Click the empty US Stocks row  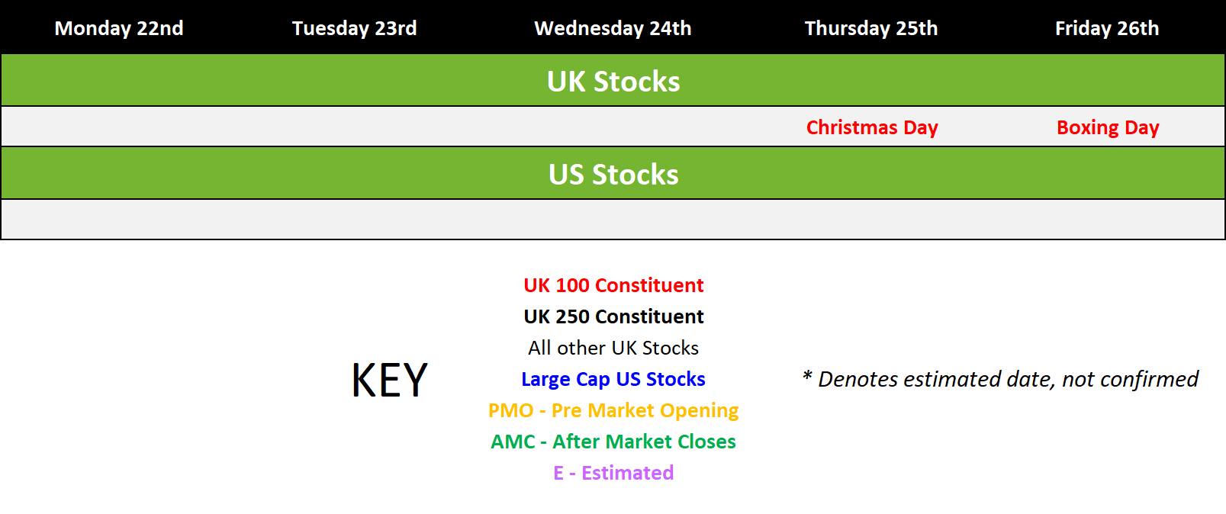[613, 220]
